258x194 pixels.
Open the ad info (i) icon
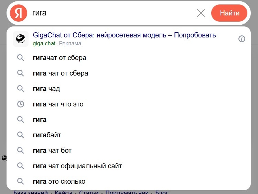click(x=242, y=39)
